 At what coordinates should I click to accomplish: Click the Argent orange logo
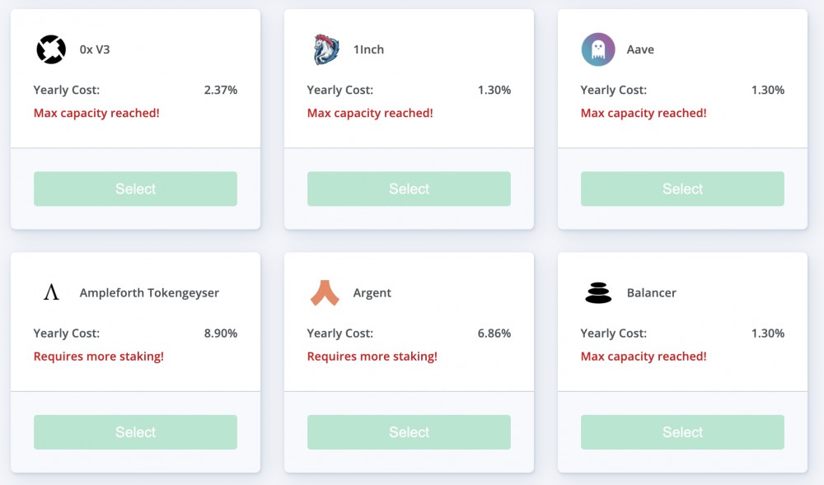point(325,292)
